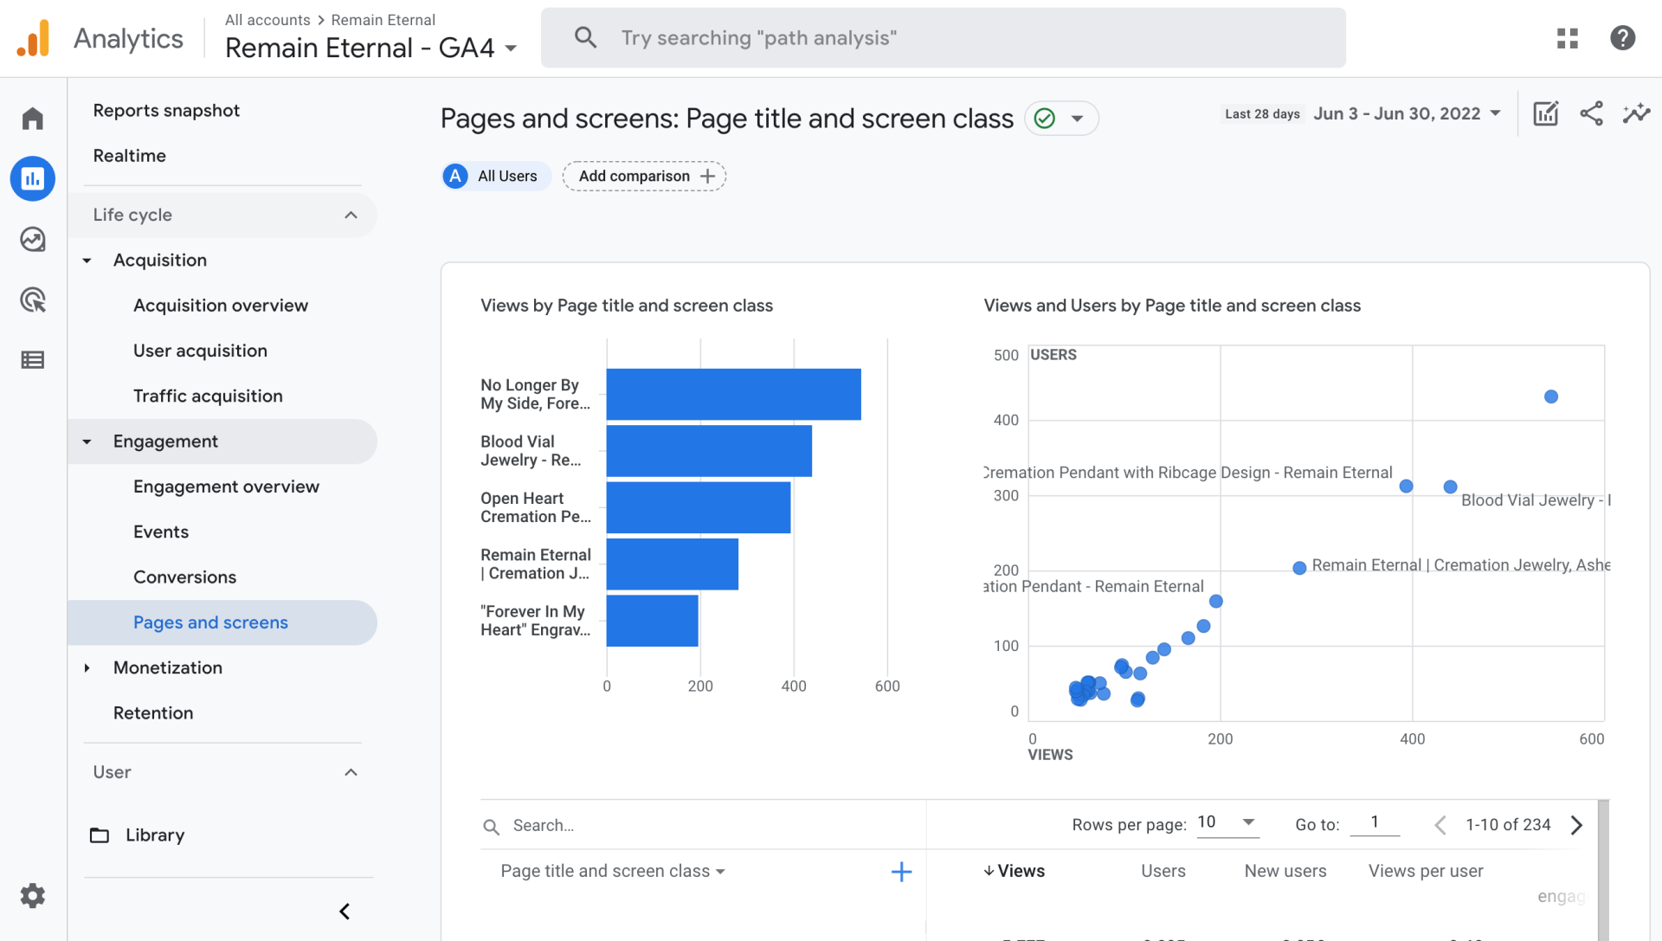Click the top search field
This screenshot has width=1662, height=941.
[x=944, y=38]
